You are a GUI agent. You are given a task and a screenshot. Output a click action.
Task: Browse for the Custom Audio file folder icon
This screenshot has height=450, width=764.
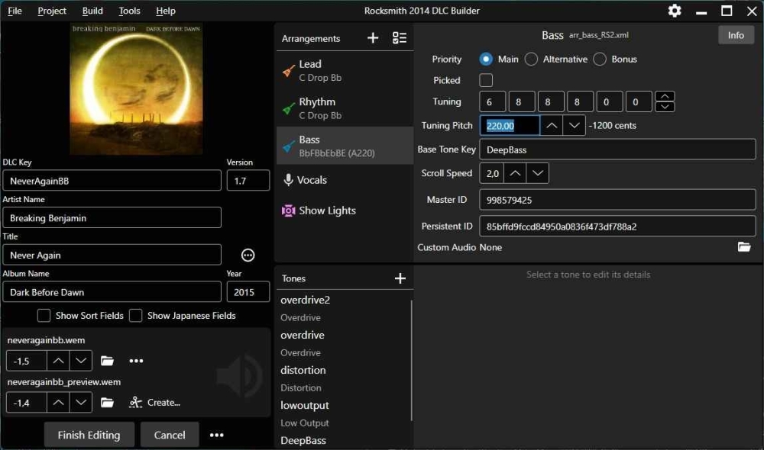tap(744, 247)
